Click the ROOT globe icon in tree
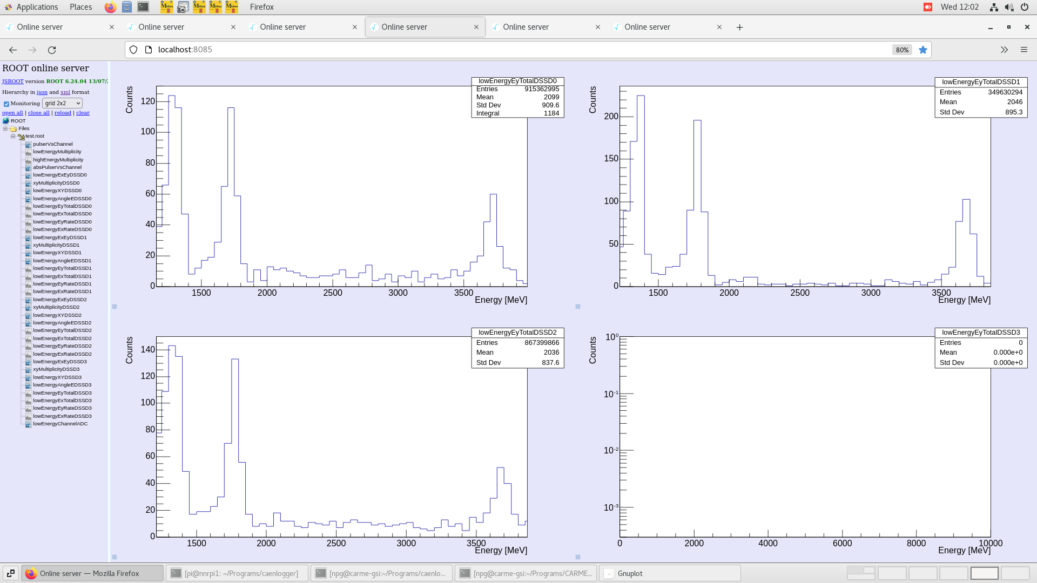 [6, 121]
